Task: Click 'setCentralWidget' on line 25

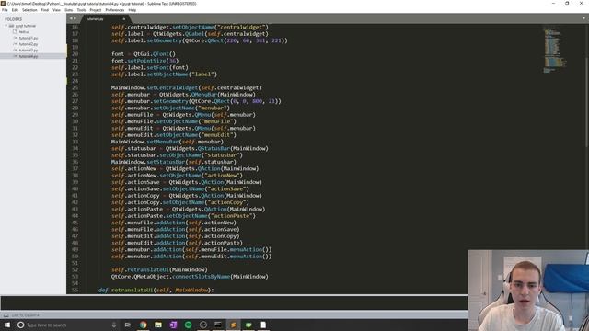Action: coord(172,88)
